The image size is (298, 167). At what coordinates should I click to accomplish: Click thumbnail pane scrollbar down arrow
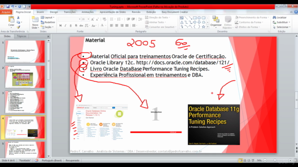coord(48,156)
